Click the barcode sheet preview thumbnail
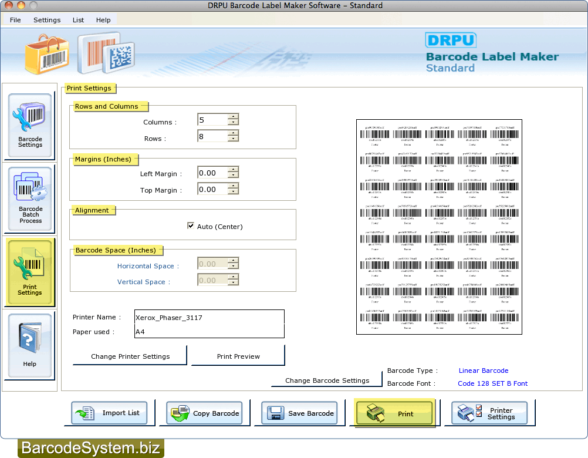588x458 pixels. [x=439, y=227]
